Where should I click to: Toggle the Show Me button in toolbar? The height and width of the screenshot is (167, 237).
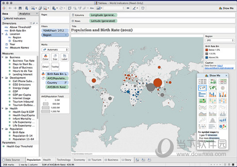(x=226, y=8)
